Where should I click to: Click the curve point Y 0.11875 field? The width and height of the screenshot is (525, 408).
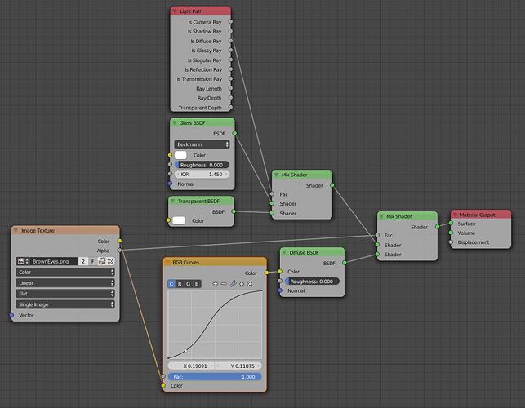tap(238, 366)
